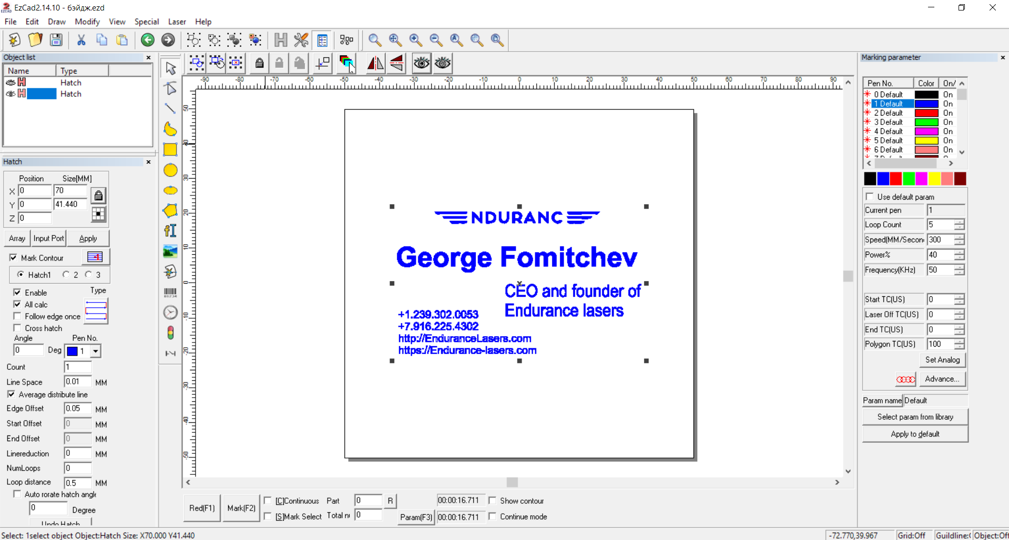
Task: Click the size ratio lock icon
Action: coord(98,196)
